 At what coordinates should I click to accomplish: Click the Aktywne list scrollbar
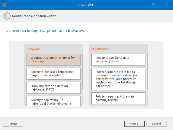coord(82,71)
